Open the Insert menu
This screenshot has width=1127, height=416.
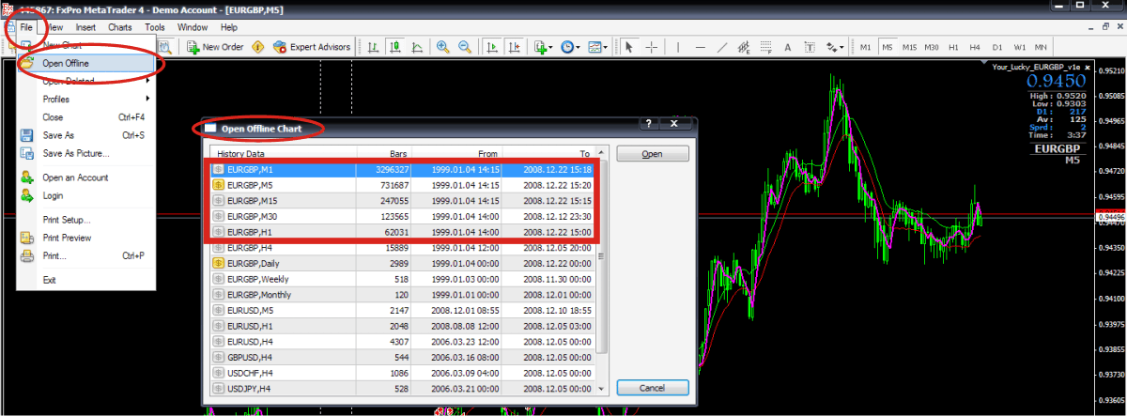[x=85, y=27]
